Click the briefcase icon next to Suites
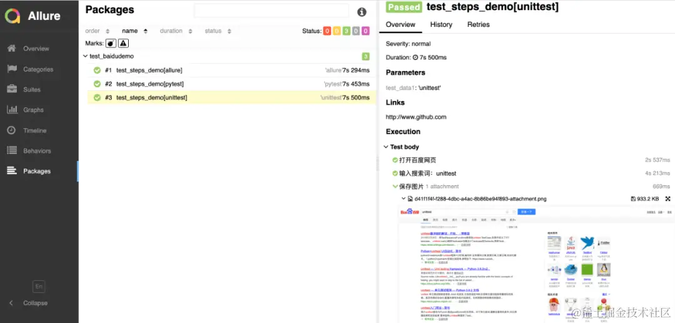This screenshot has height=323, width=675. coord(12,89)
